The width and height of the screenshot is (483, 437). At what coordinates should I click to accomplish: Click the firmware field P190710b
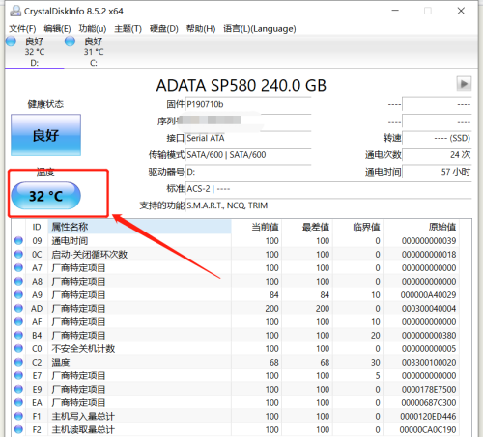tap(248, 104)
